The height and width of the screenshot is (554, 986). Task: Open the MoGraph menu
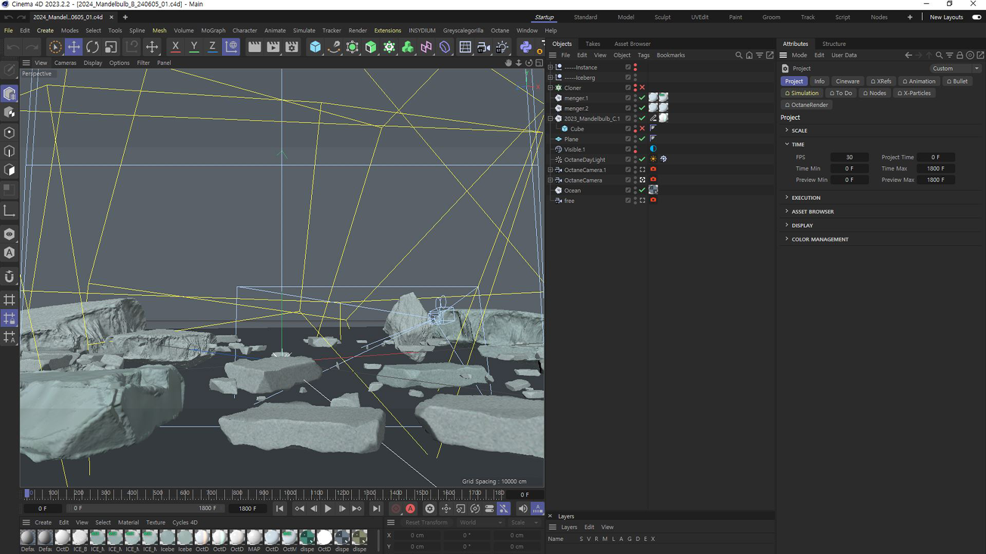click(x=213, y=30)
